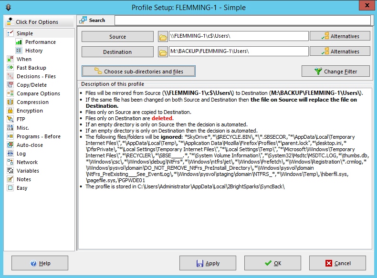The image size is (377, 278).
Task: Apply the profile changes
Action: pos(208,263)
